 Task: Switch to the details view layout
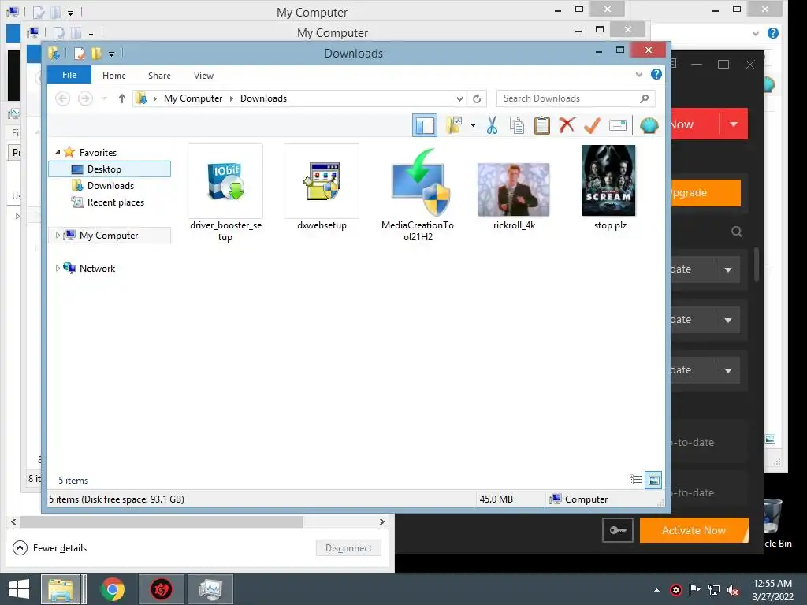[636, 480]
